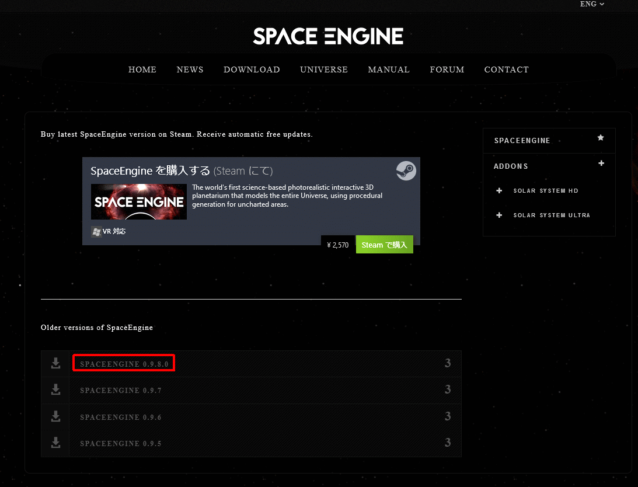638x487 pixels.
Task: Click the 'Older versions of SpaceEngine' heading
Action: [x=97, y=328]
